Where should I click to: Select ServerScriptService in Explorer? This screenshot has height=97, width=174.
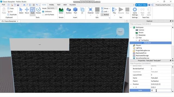[142, 58]
